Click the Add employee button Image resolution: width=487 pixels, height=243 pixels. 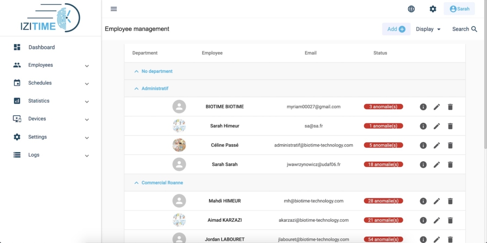click(396, 29)
